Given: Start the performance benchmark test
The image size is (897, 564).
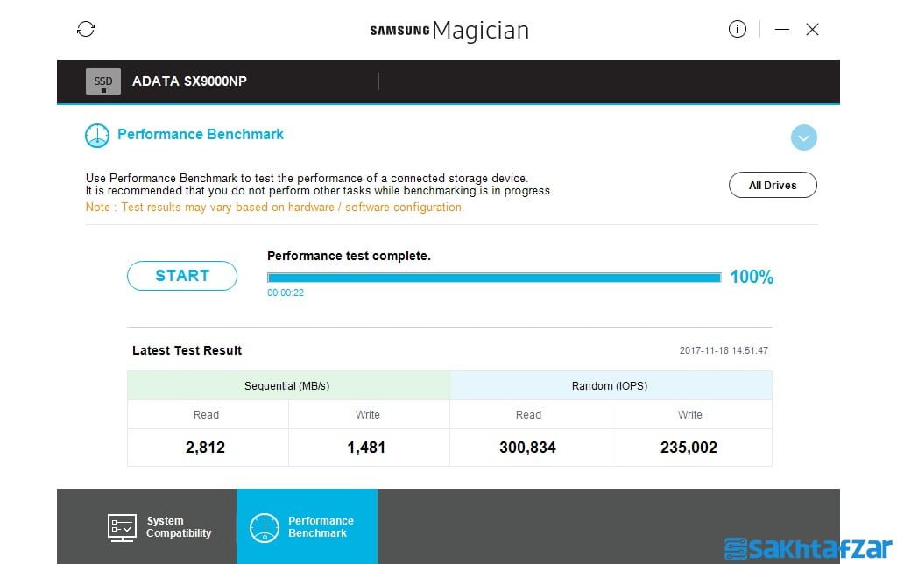Looking at the screenshot, I should (182, 276).
